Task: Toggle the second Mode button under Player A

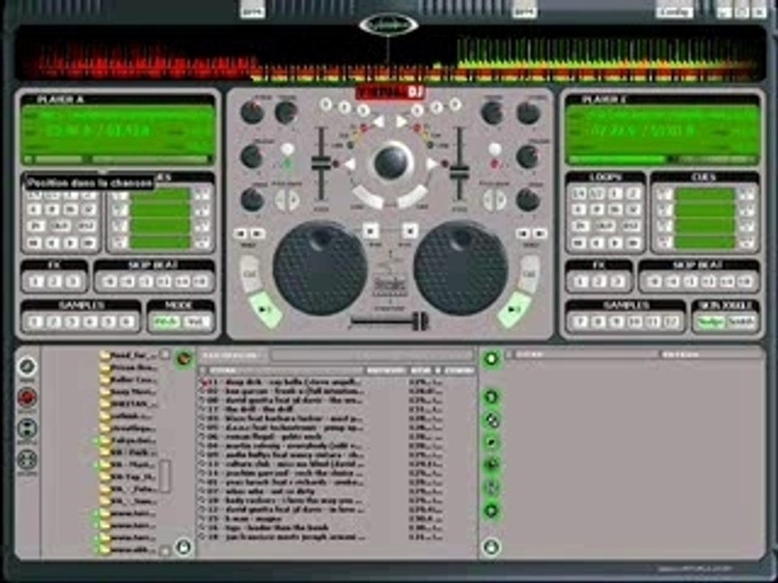Action: (195, 322)
